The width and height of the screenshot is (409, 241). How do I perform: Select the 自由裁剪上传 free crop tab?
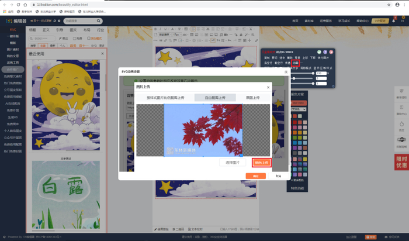tap(215, 98)
